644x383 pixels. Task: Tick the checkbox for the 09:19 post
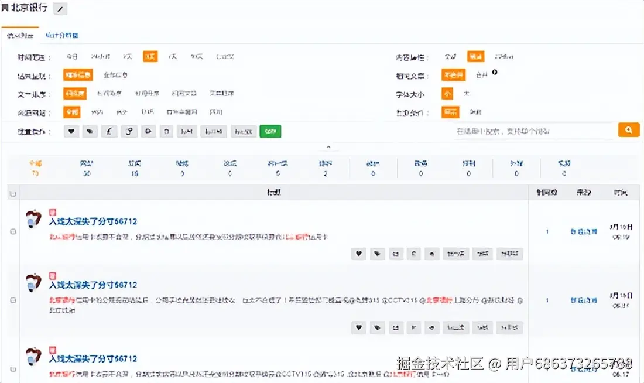[13, 232]
